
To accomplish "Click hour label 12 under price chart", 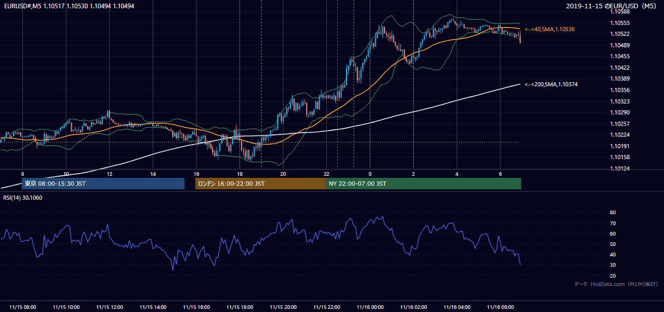I will pyautogui.click(x=110, y=174).
